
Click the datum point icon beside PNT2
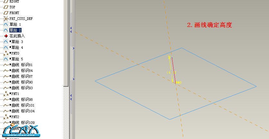[6, 117]
